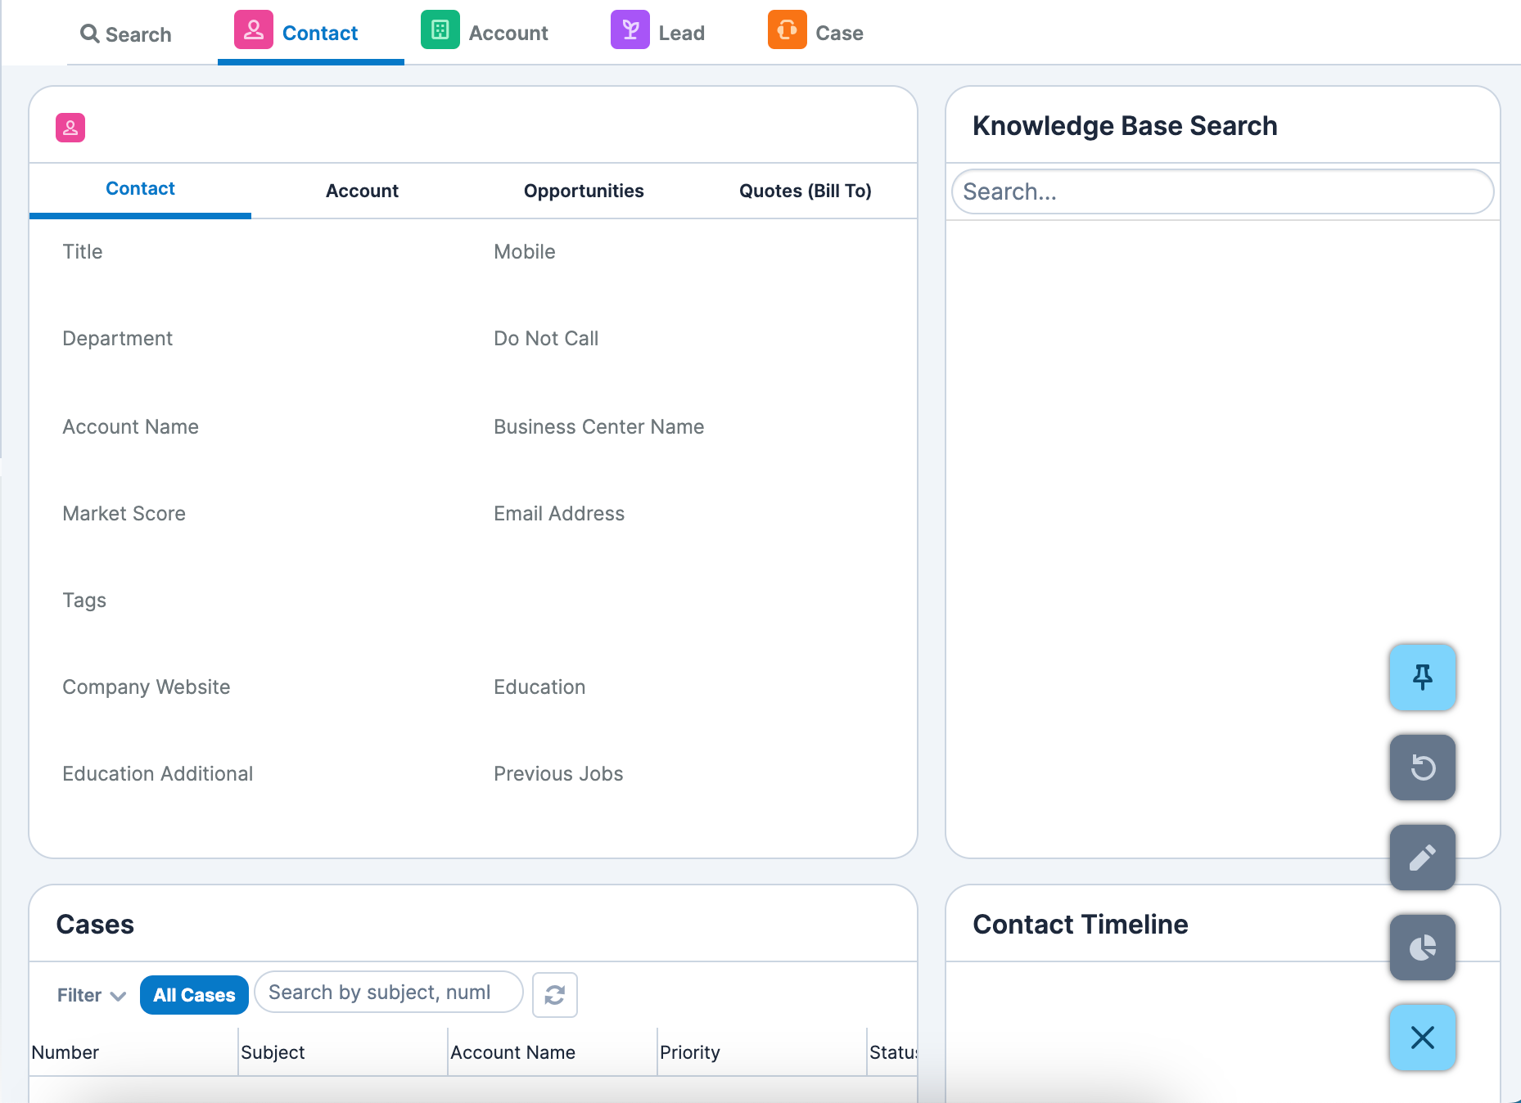1521x1103 pixels.
Task: Click the magnifier Search icon in top nav
Action: pyautogui.click(x=89, y=34)
